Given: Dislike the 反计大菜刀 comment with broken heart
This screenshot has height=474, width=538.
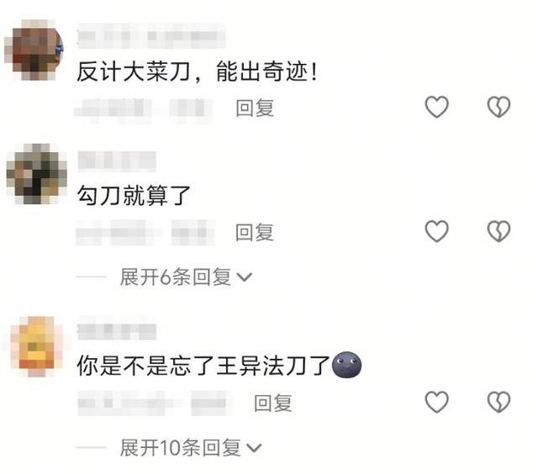Looking at the screenshot, I should pos(498,107).
